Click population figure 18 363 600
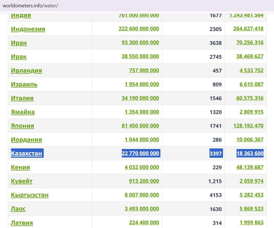This screenshot has width=274, height=228. 250,153
